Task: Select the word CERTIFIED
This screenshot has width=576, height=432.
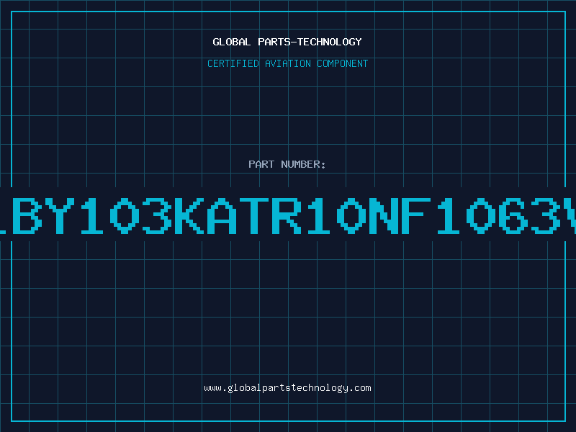Action: pyautogui.click(x=233, y=63)
